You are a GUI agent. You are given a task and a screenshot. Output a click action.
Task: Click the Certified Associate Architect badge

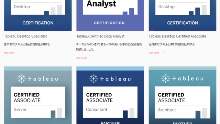[183, 95]
